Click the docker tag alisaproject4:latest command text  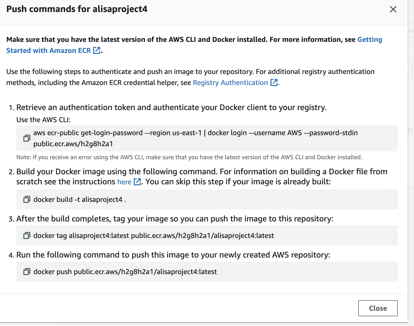pyautogui.click(x=154, y=235)
